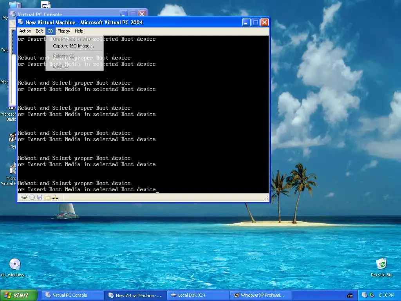Click the Virtual PC system tray icon
This screenshot has height=301, width=401.
pyautogui.click(x=365, y=296)
